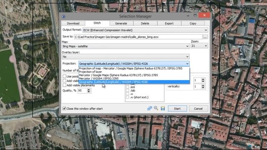
Task: Choose Projection of layer option
Action: tap(134, 72)
